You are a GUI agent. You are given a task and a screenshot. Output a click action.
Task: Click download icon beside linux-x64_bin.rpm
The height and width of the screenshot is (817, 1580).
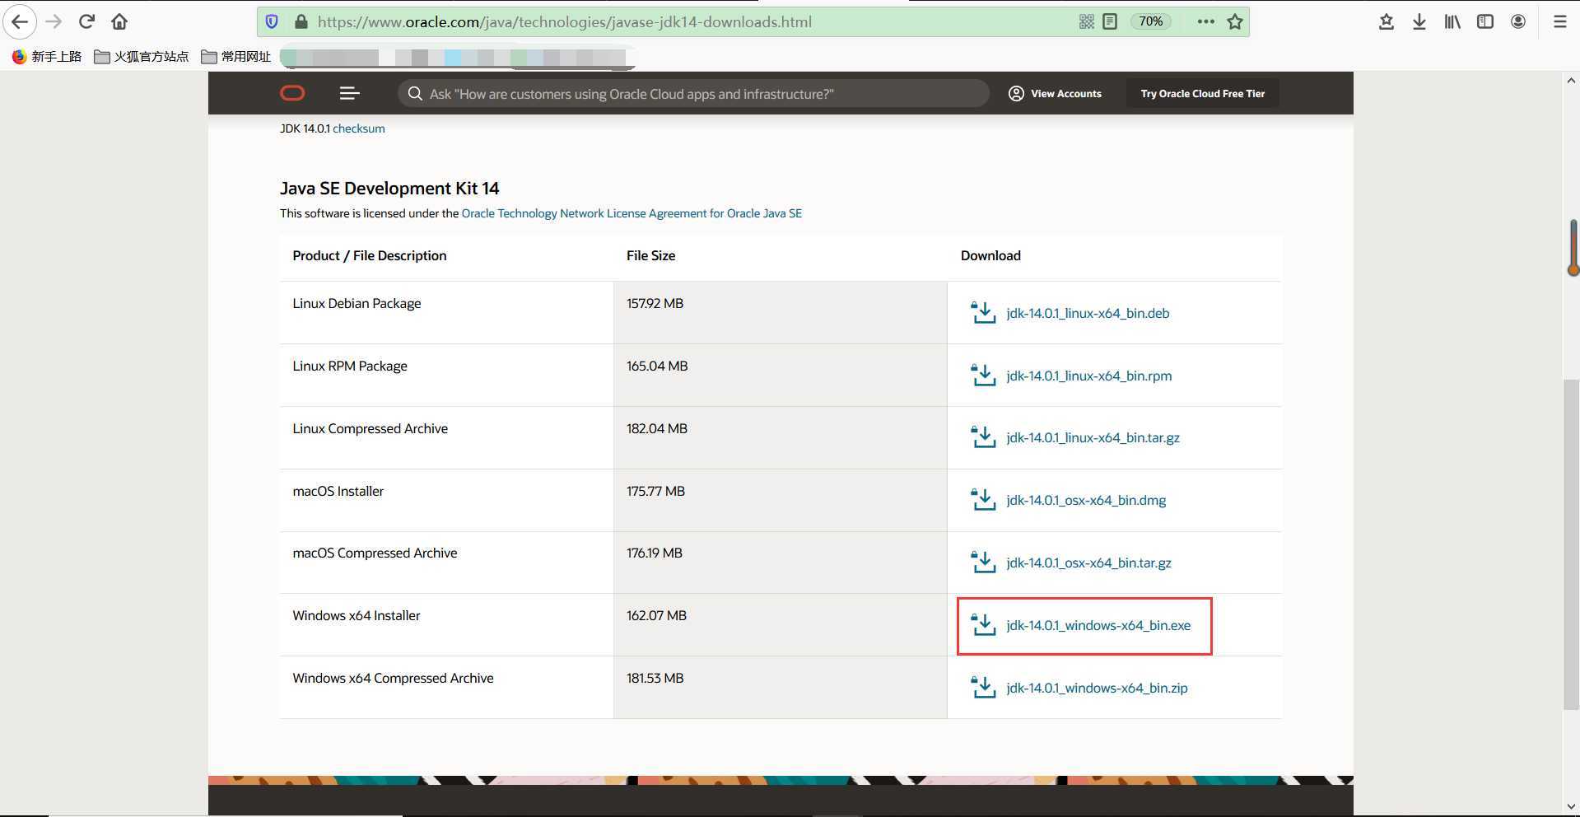(x=983, y=375)
